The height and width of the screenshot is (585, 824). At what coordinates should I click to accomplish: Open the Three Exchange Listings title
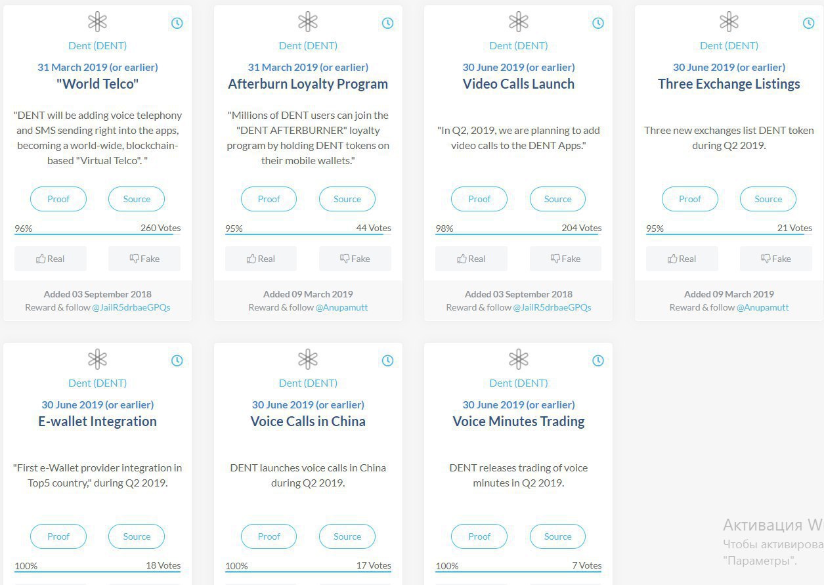729,84
